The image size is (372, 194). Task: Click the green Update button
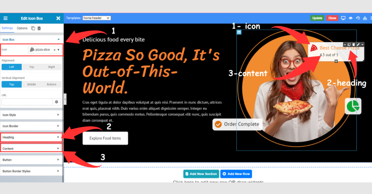(x=317, y=18)
